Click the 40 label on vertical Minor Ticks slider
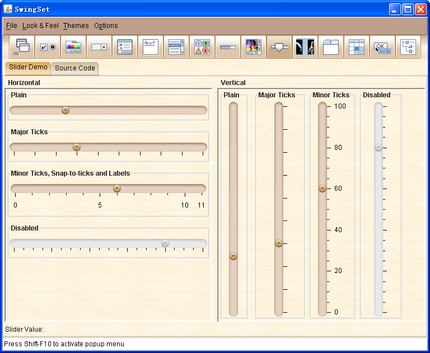Image resolution: width=430 pixels, height=353 pixels. pos(338,230)
